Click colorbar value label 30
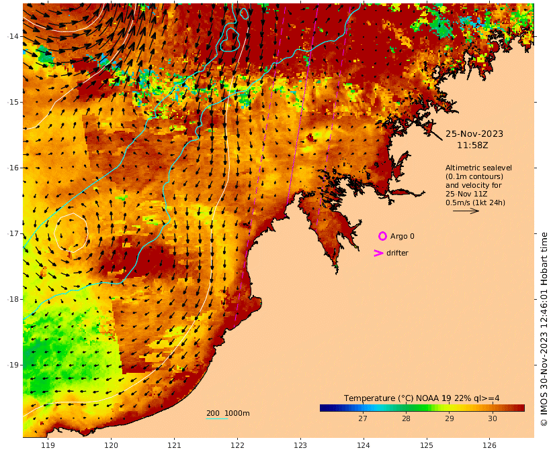Screen dimensions: 551x456 point(493,418)
